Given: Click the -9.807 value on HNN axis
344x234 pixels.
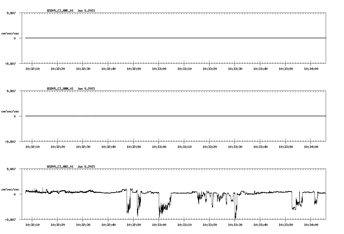Looking at the screenshot, I should 10,142.
